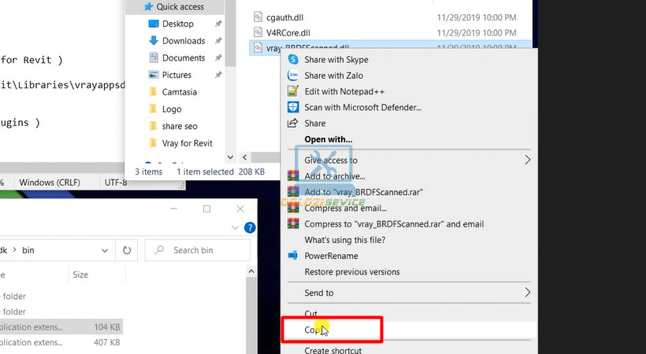Click the WinRAR icon beside Add to archive

click(292, 176)
